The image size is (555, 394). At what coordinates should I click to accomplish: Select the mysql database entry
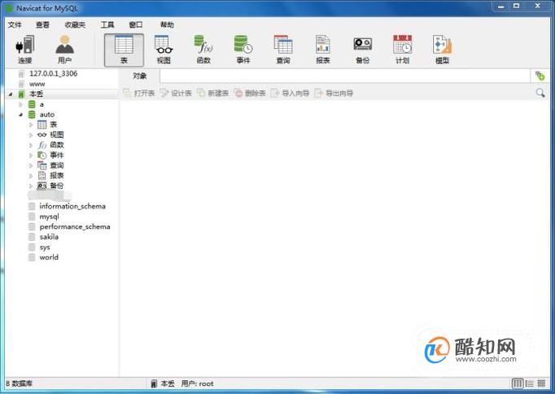point(49,217)
